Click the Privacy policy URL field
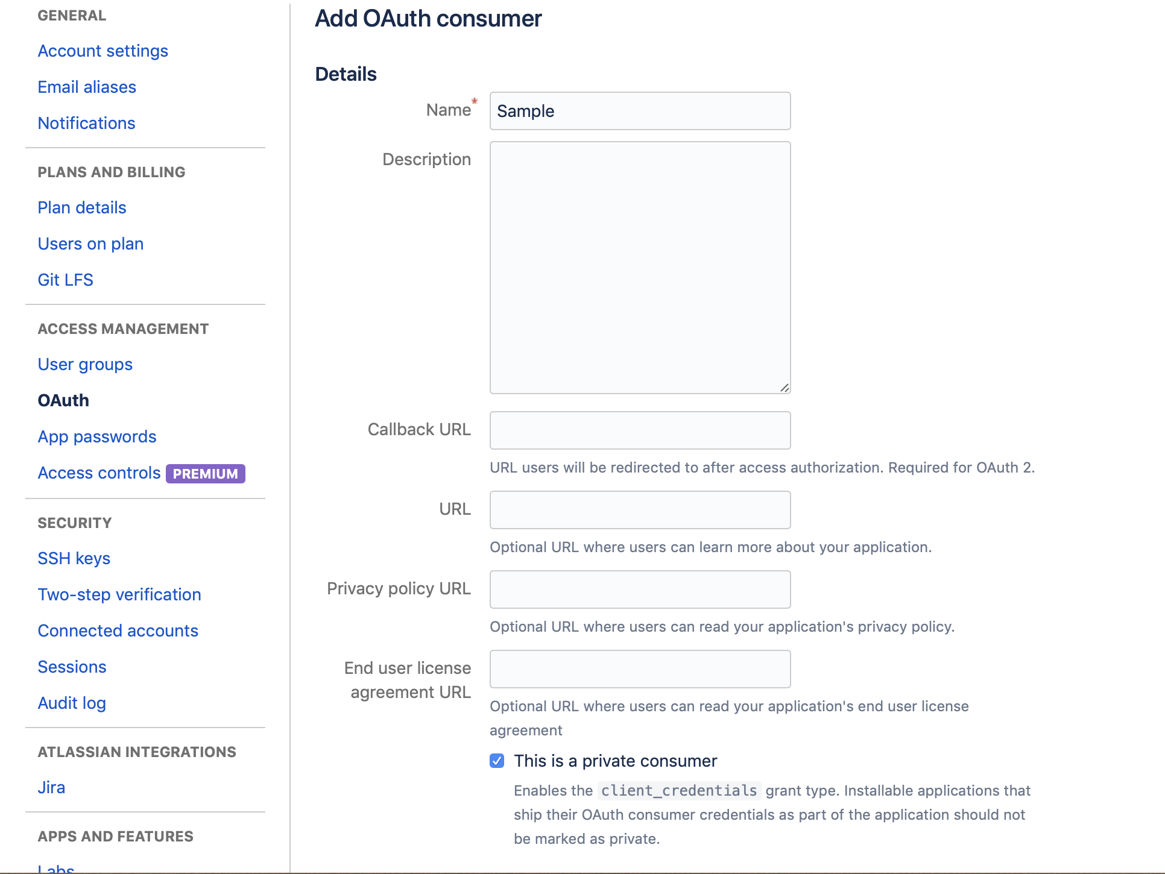 [x=640, y=588]
